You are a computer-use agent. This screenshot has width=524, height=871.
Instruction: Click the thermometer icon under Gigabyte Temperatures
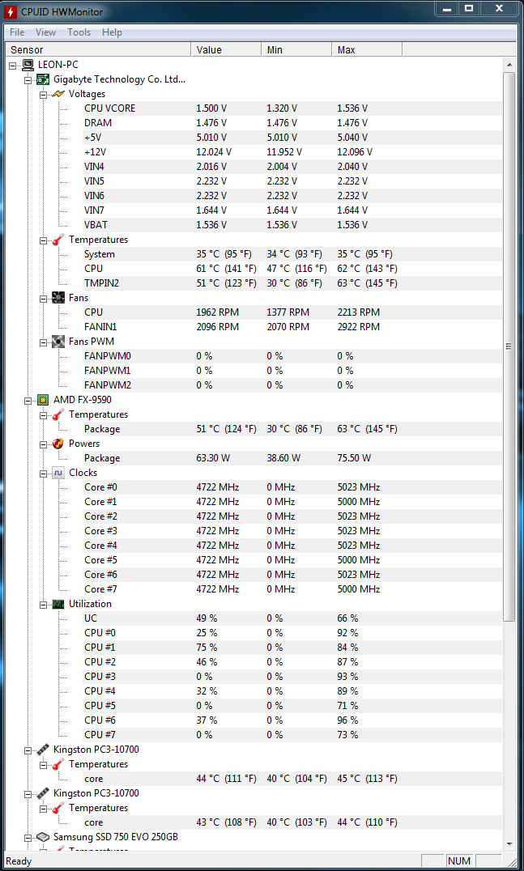coord(58,240)
